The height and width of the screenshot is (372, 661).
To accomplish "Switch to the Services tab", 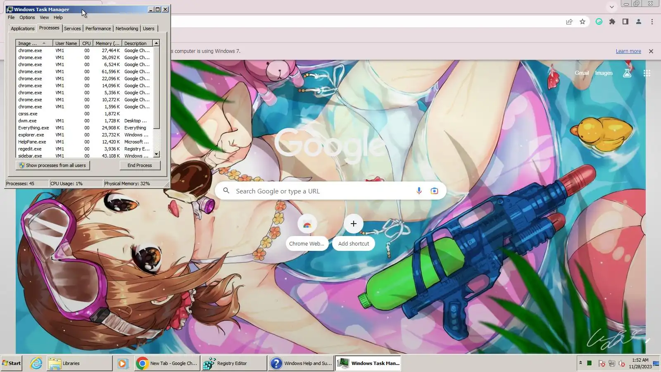I will 72,29.
